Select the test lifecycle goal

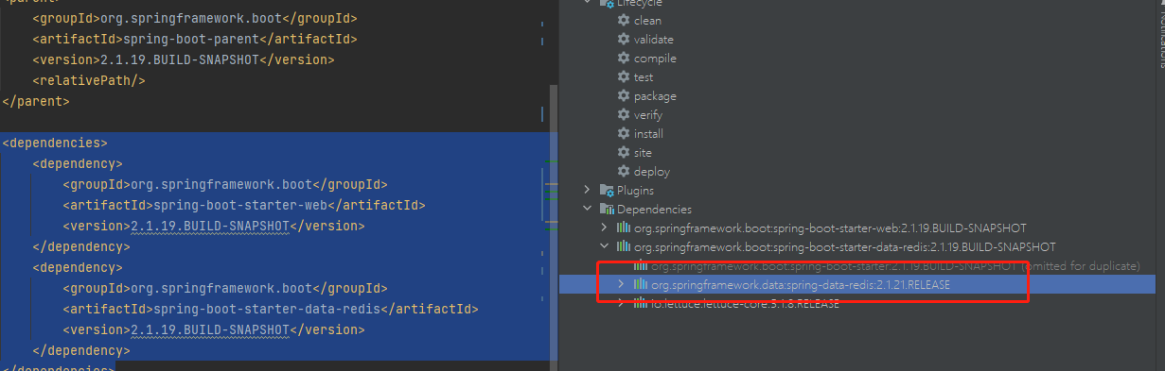(x=644, y=76)
